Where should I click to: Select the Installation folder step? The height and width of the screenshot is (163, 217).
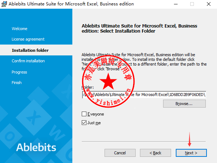point(30,50)
